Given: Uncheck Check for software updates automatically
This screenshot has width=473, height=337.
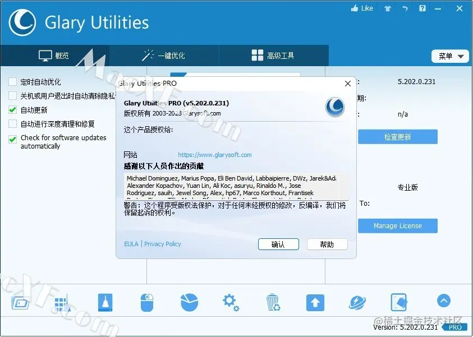Looking at the screenshot, I should tap(13, 139).
